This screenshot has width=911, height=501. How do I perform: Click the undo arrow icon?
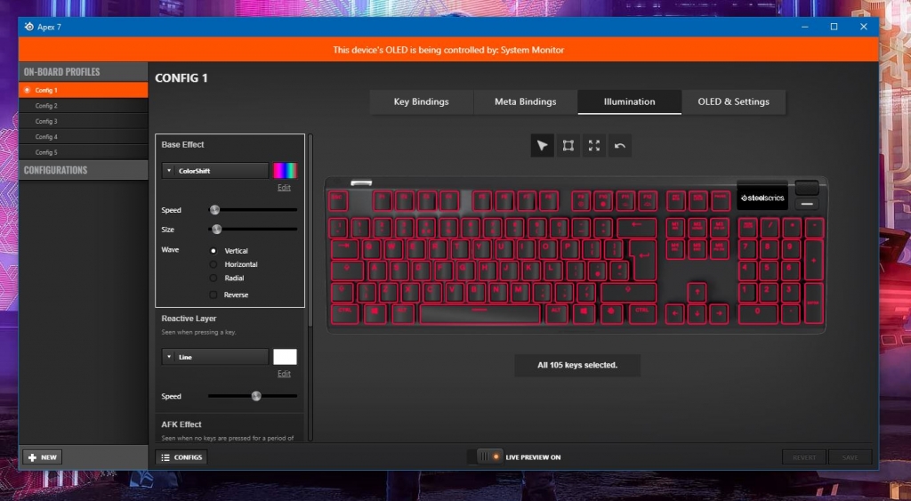pos(620,146)
